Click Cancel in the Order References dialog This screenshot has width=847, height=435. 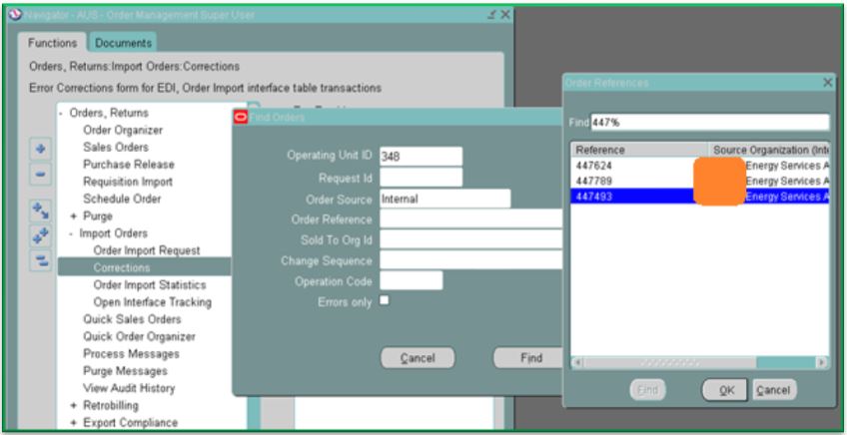[775, 390]
